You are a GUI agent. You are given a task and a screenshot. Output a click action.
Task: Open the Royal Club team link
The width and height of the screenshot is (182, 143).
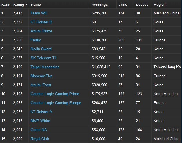point(40,139)
